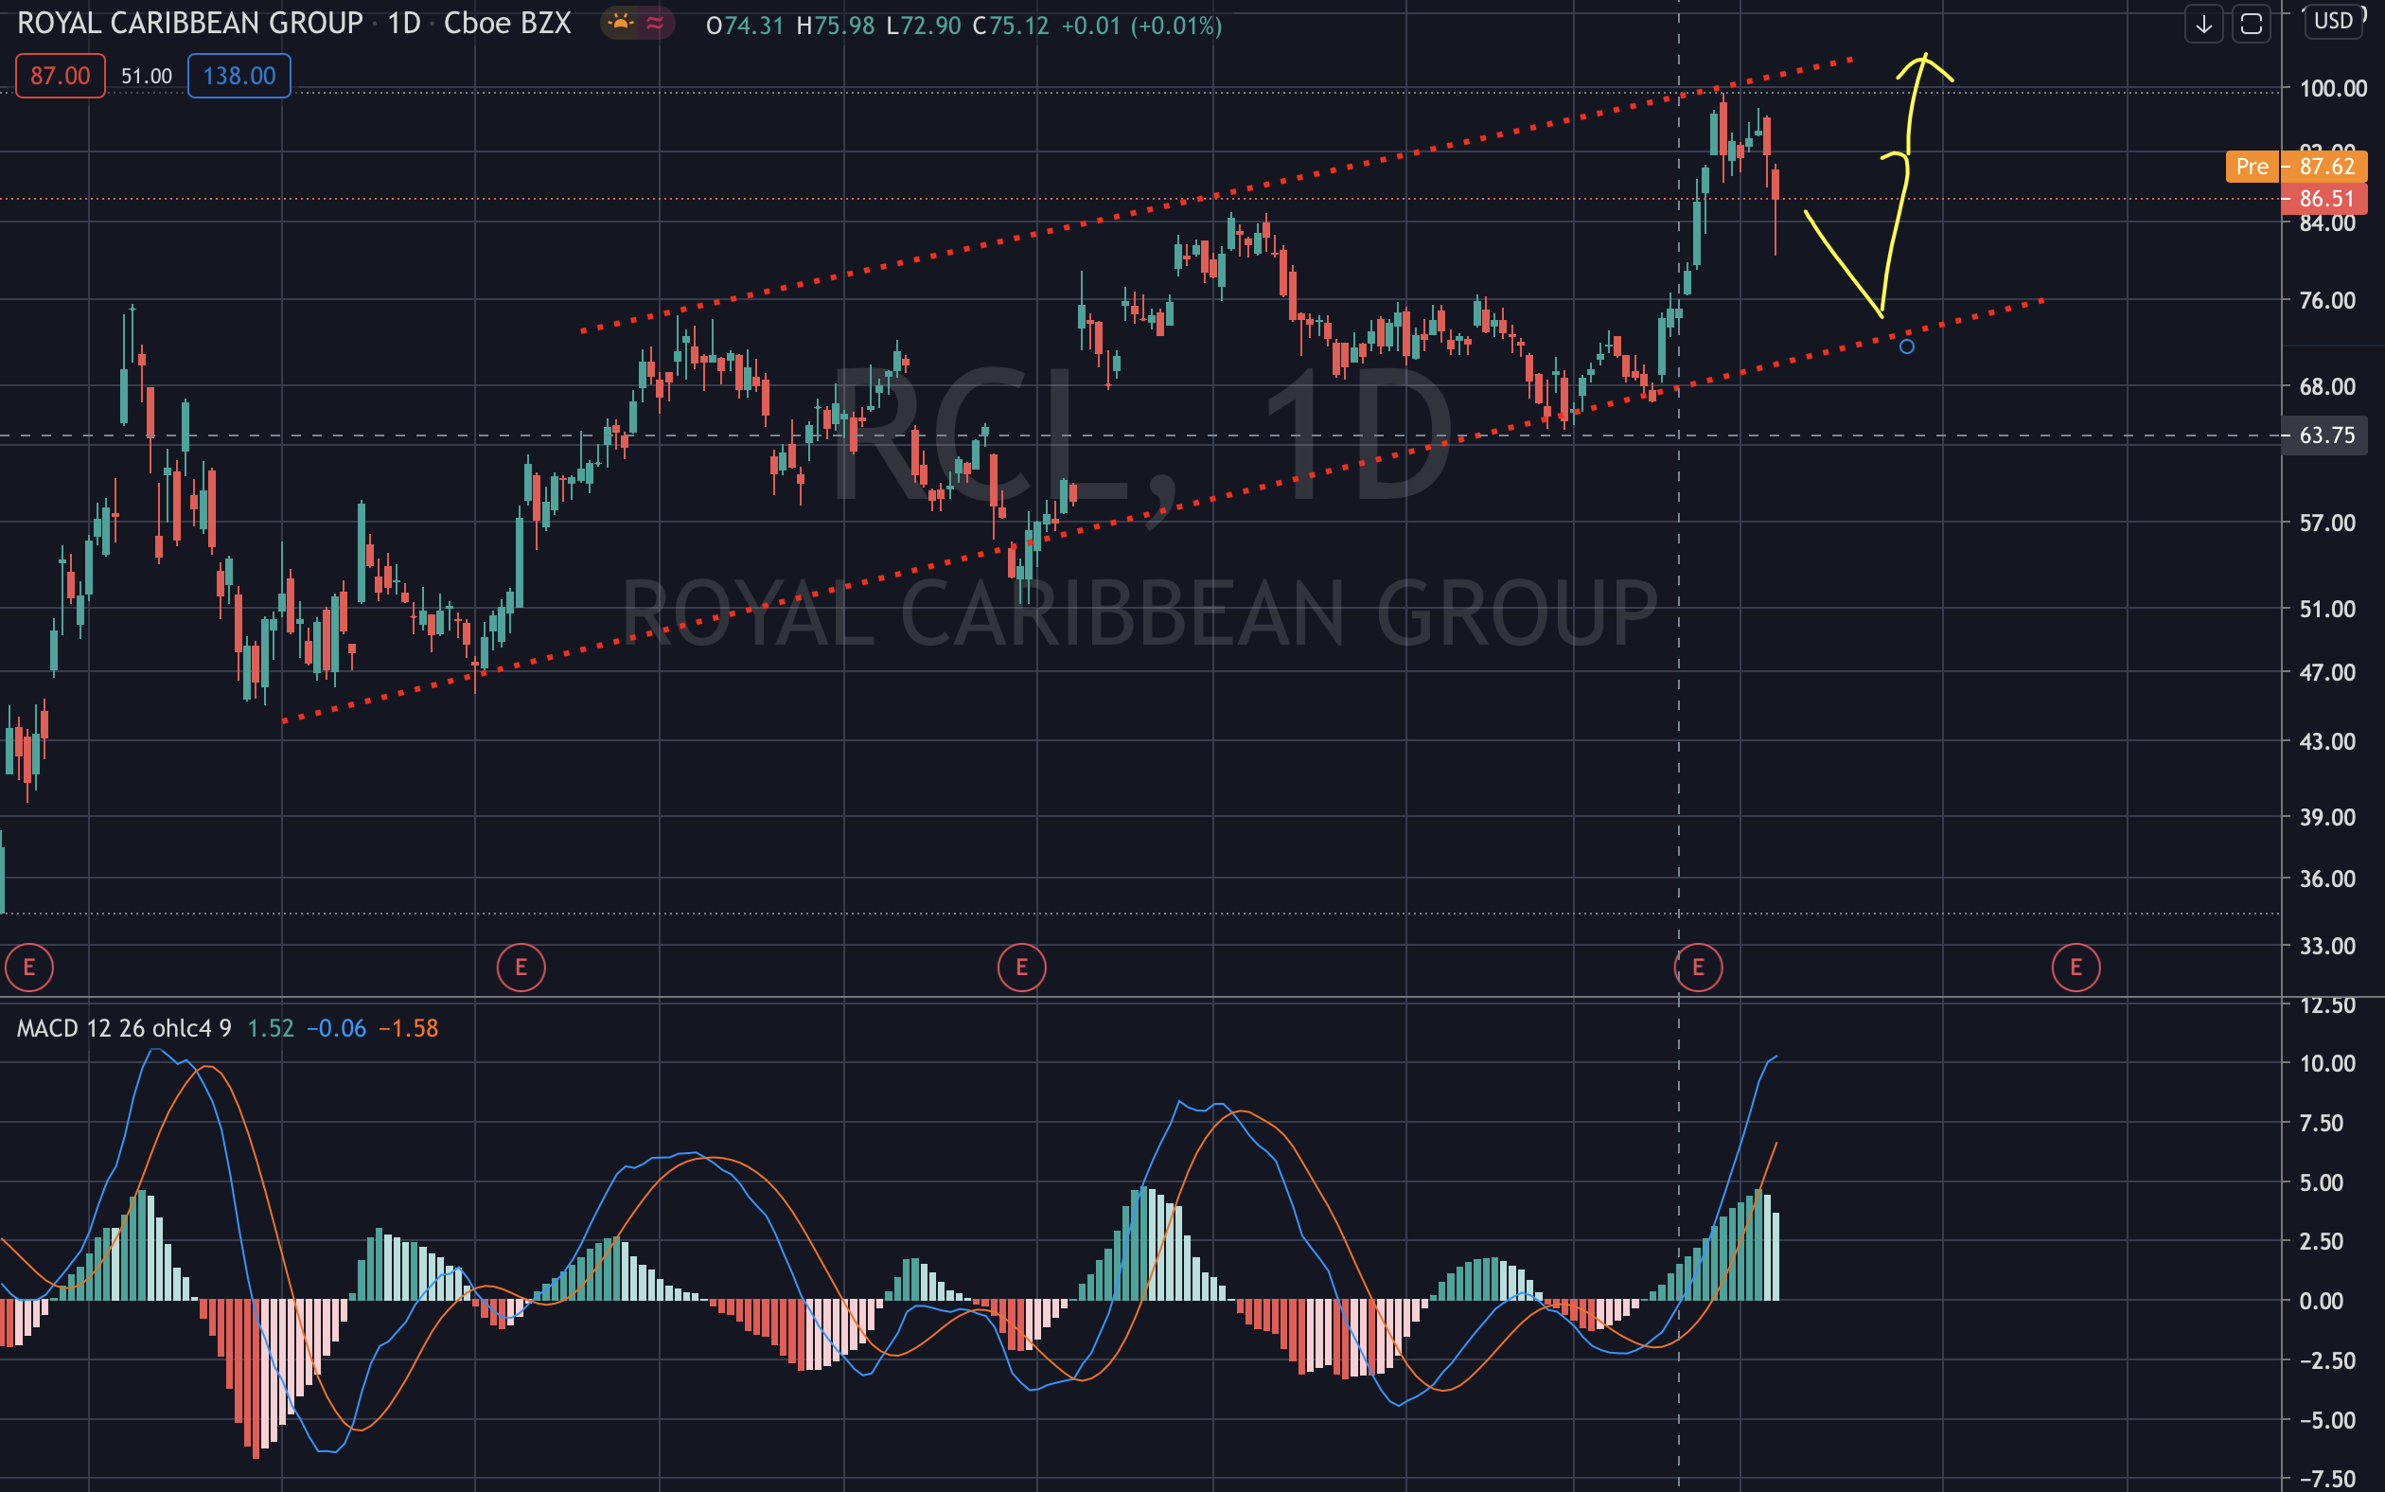2385x1492 pixels.
Task: Open the 1D interval label in chart title
Action: (x=404, y=24)
